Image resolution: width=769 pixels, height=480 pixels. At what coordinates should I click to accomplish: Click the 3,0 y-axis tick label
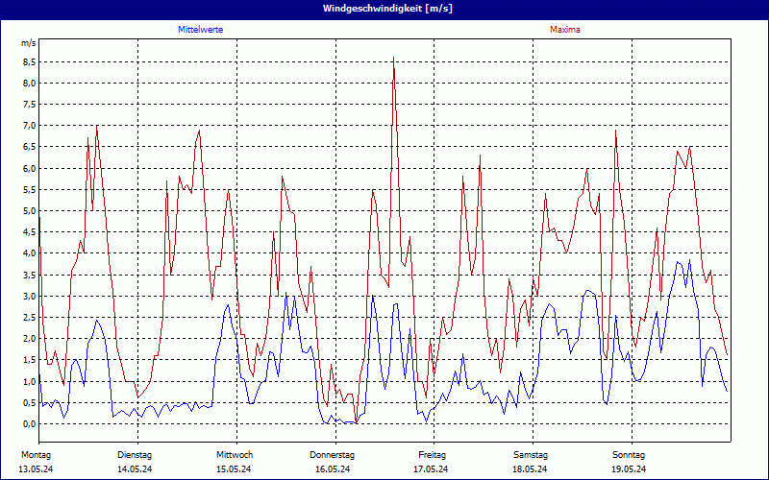pyautogui.click(x=29, y=297)
